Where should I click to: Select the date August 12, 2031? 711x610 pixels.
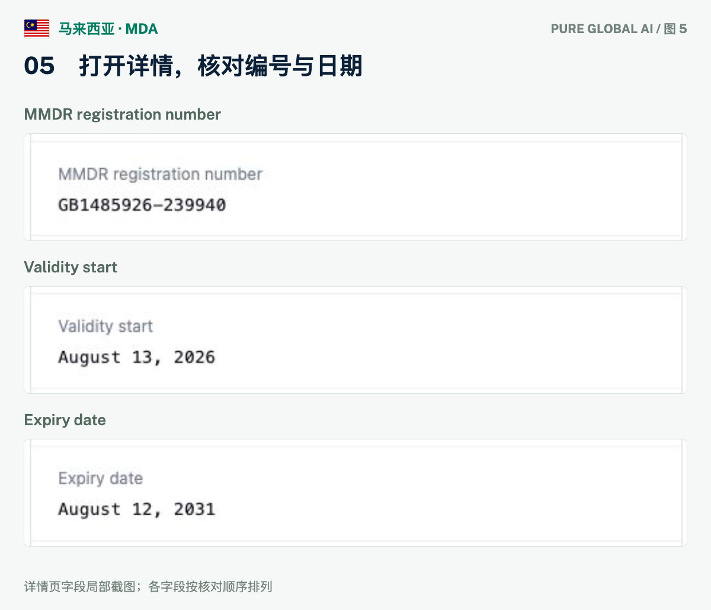[136, 509]
